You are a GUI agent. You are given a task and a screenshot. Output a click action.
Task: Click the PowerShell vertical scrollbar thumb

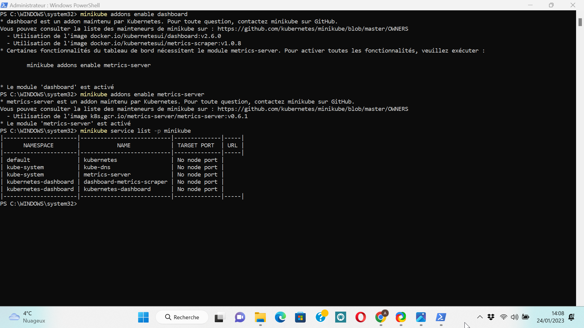coord(580,22)
